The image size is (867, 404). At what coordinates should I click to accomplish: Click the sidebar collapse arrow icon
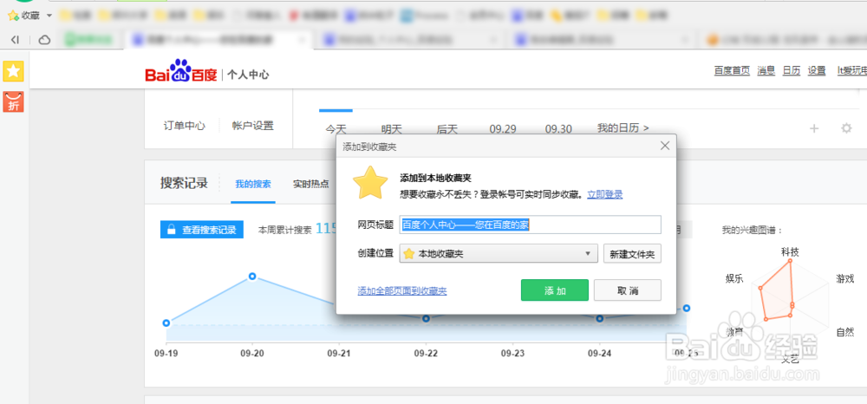tap(16, 39)
